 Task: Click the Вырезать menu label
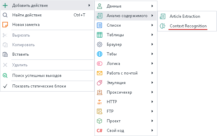21,35
